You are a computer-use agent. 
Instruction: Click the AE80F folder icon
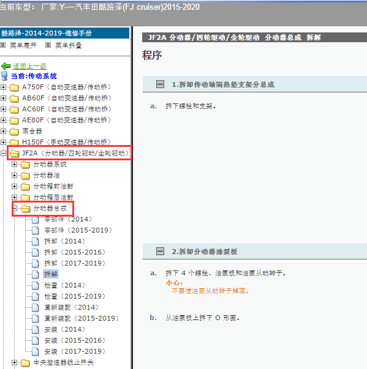(14, 121)
